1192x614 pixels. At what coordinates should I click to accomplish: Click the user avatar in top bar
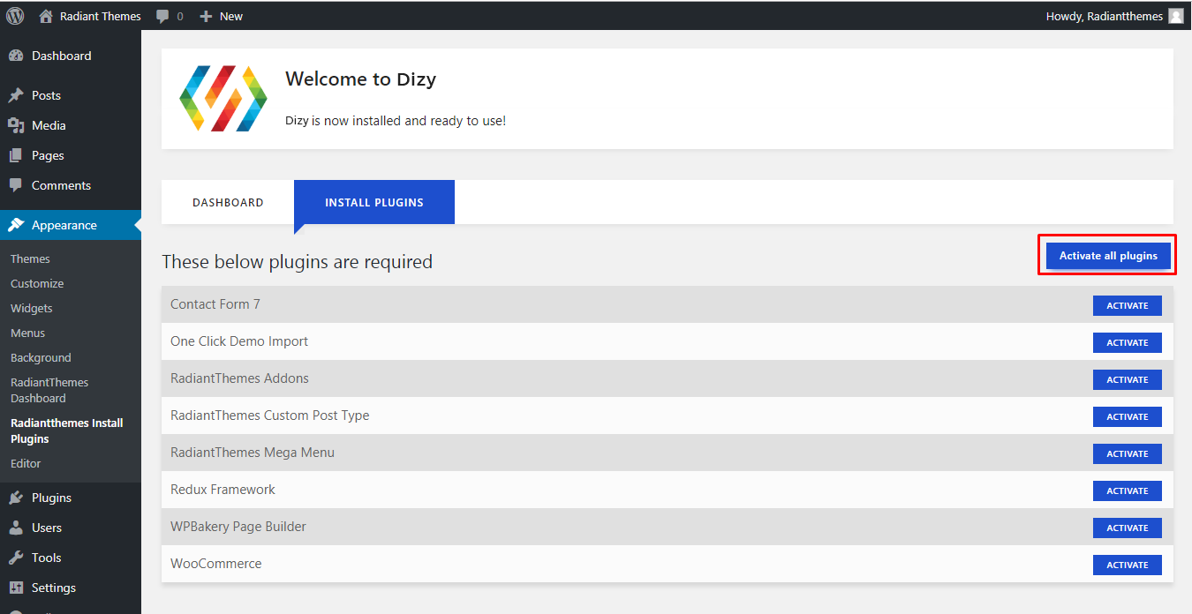[1175, 16]
